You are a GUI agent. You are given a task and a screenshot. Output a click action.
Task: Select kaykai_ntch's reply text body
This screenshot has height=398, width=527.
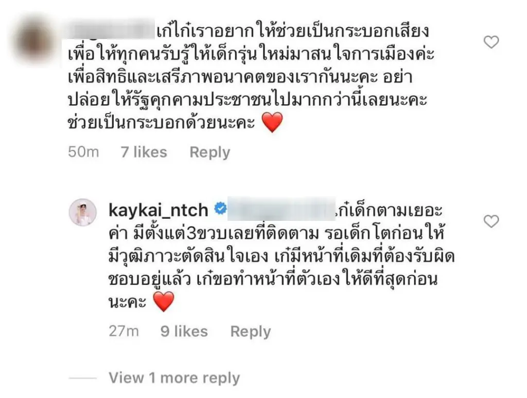point(282,256)
